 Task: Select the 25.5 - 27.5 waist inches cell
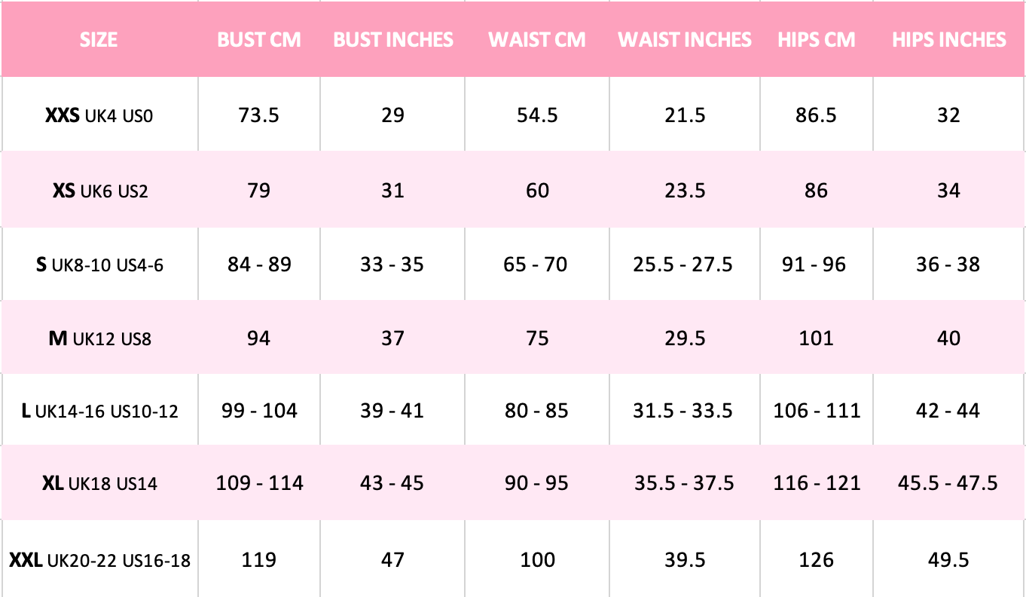pos(685,265)
